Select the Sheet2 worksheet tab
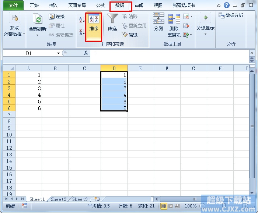This screenshot has width=258, height=213. click(x=58, y=199)
